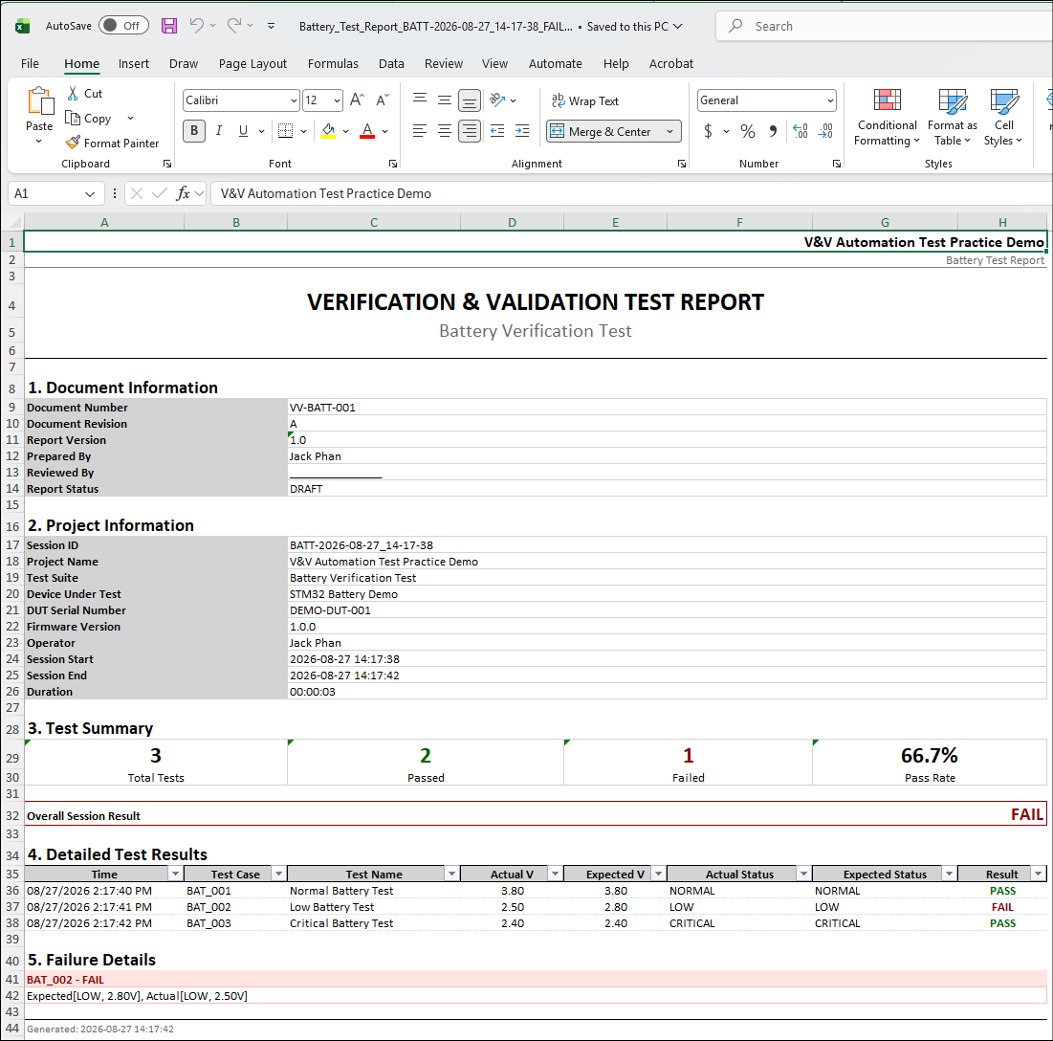Viewport: 1053px width, 1041px height.
Task: Click the Middle Align icon
Action: [x=445, y=100]
